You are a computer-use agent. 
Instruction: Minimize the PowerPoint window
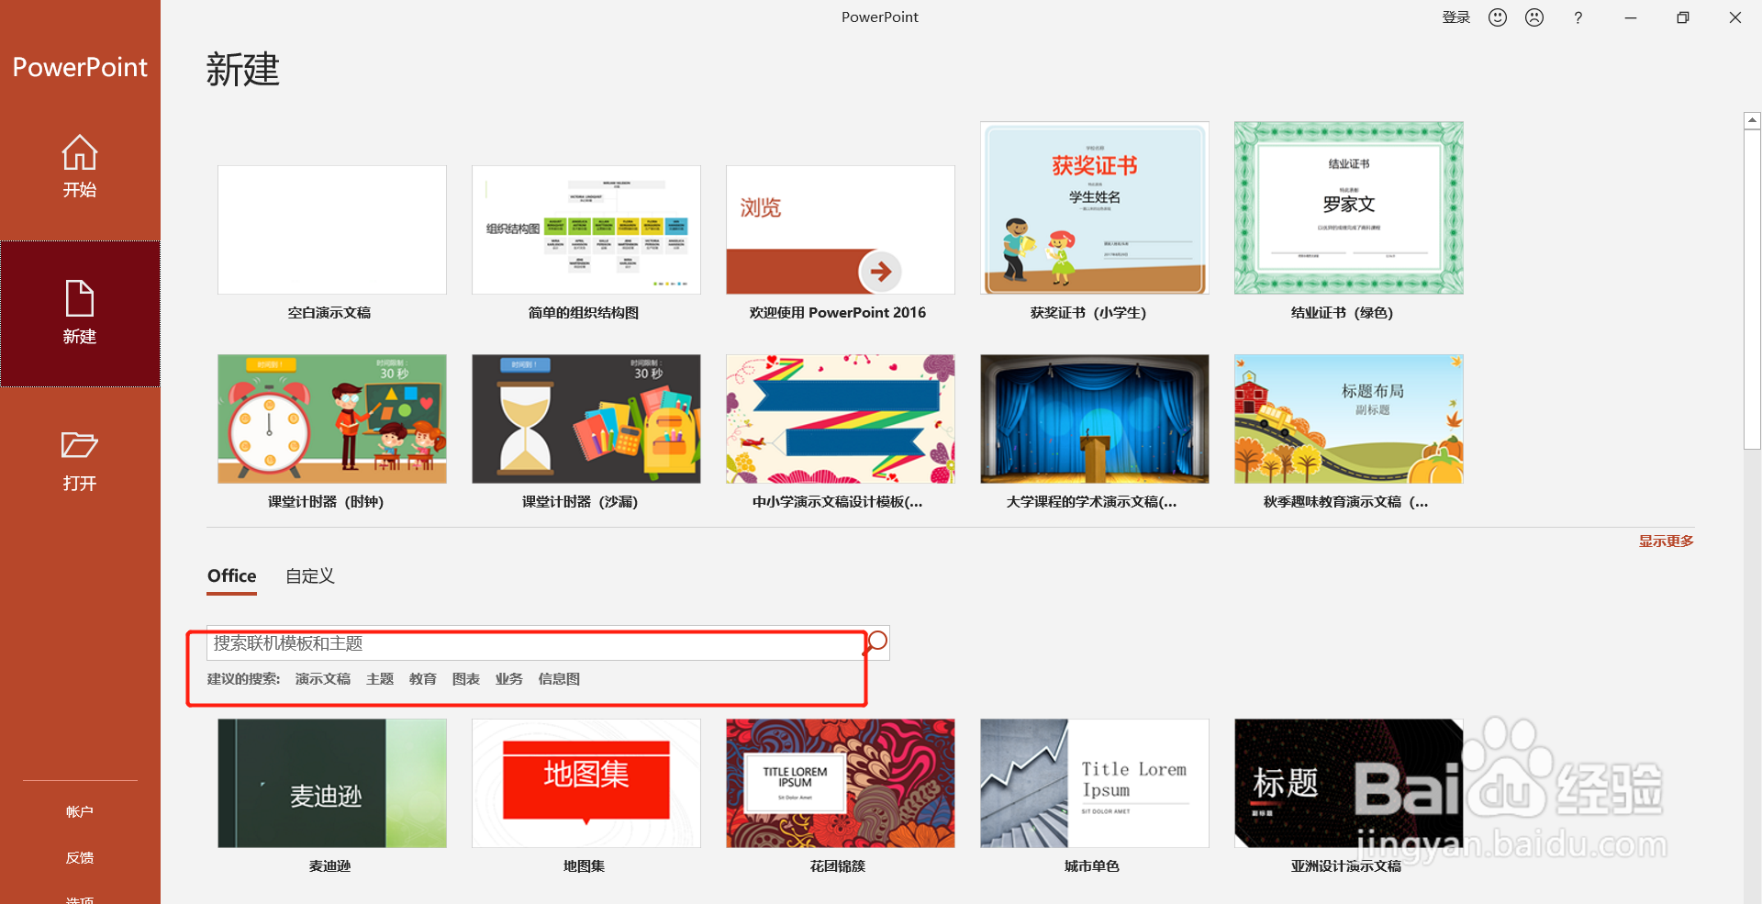tap(1631, 17)
